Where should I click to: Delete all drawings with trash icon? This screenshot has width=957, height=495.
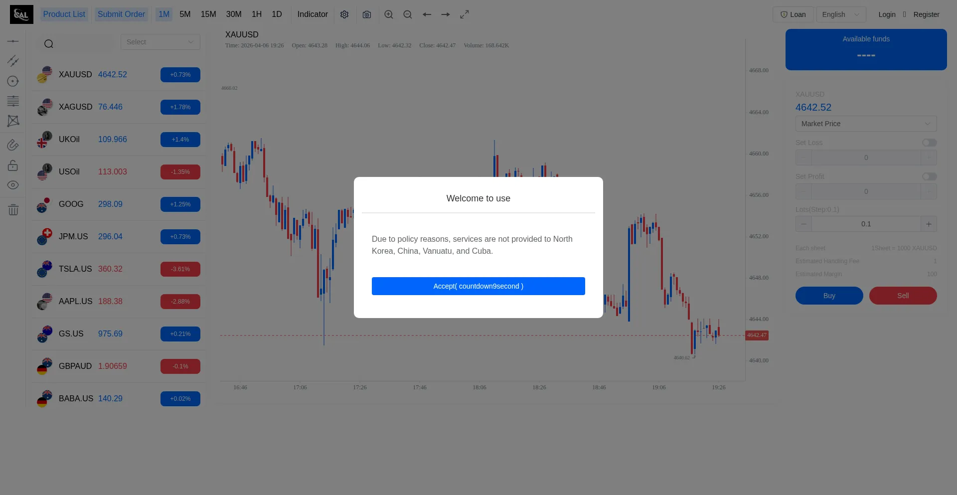coord(13,209)
